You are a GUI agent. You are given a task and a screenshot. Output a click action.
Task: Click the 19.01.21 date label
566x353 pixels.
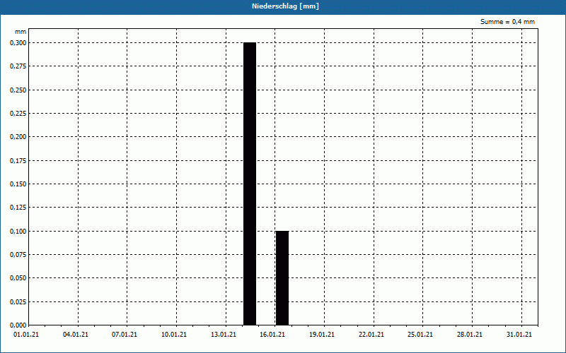[322, 335]
